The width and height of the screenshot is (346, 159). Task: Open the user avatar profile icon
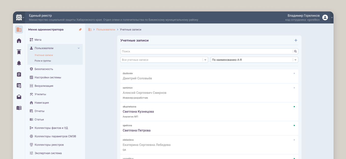click(x=325, y=17)
